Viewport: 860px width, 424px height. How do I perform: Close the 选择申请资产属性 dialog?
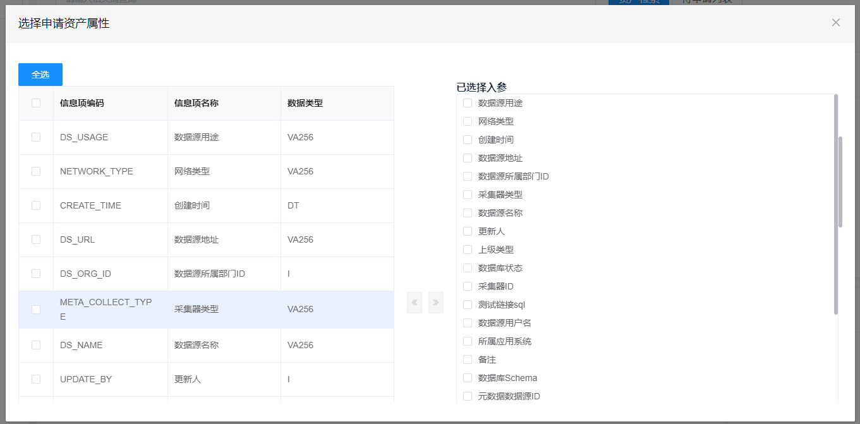click(x=836, y=23)
